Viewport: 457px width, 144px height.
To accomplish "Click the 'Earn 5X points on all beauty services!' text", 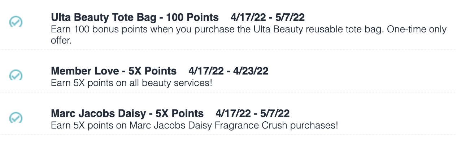I will tap(132, 83).
